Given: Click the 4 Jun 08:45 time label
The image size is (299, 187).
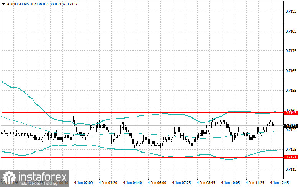Looking at the screenshot, I should [x=206, y=183].
